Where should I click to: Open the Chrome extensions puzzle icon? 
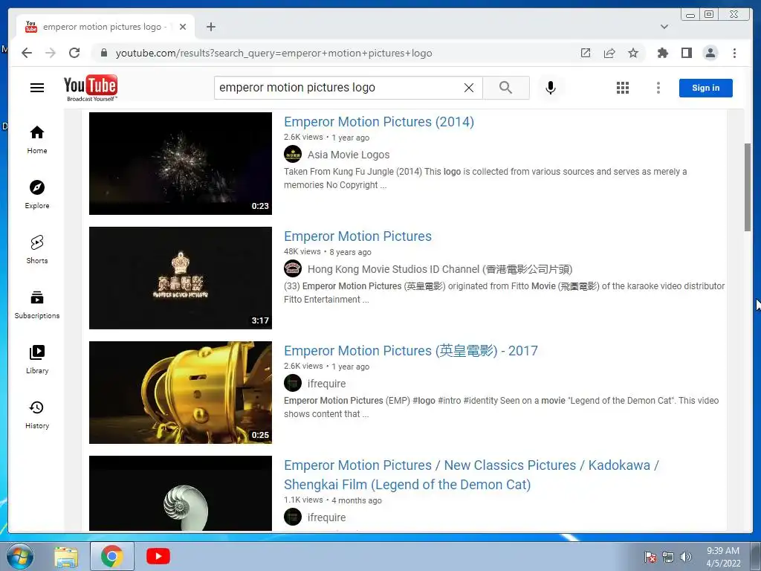pyautogui.click(x=662, y=53)
